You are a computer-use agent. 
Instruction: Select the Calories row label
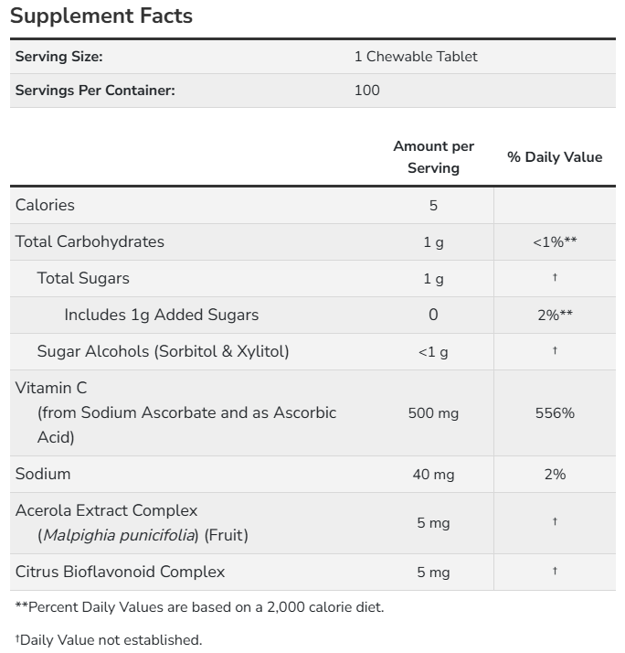[45, 205]
